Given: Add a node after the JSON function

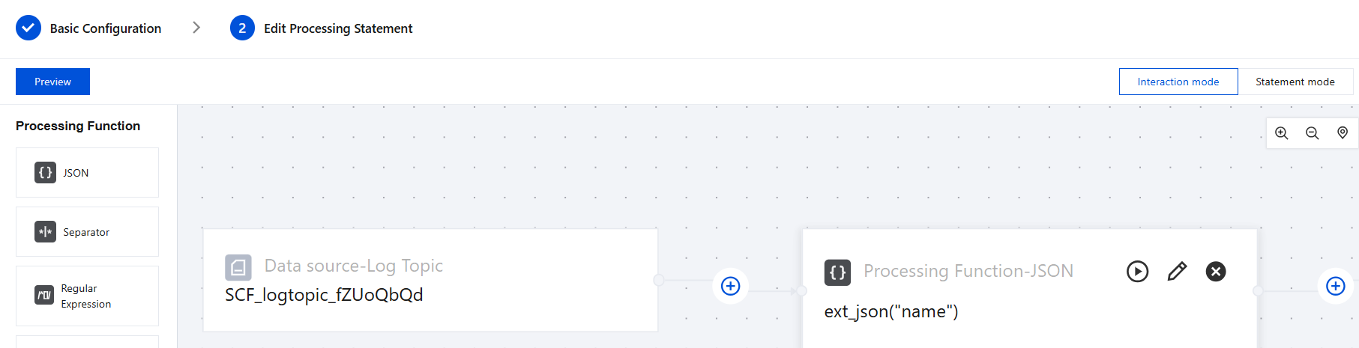Looking at the screenshot, I should click(x=1335, y=286).
